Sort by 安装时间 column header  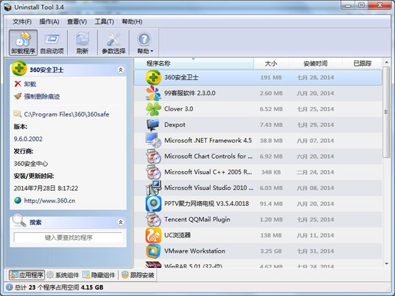315,63
